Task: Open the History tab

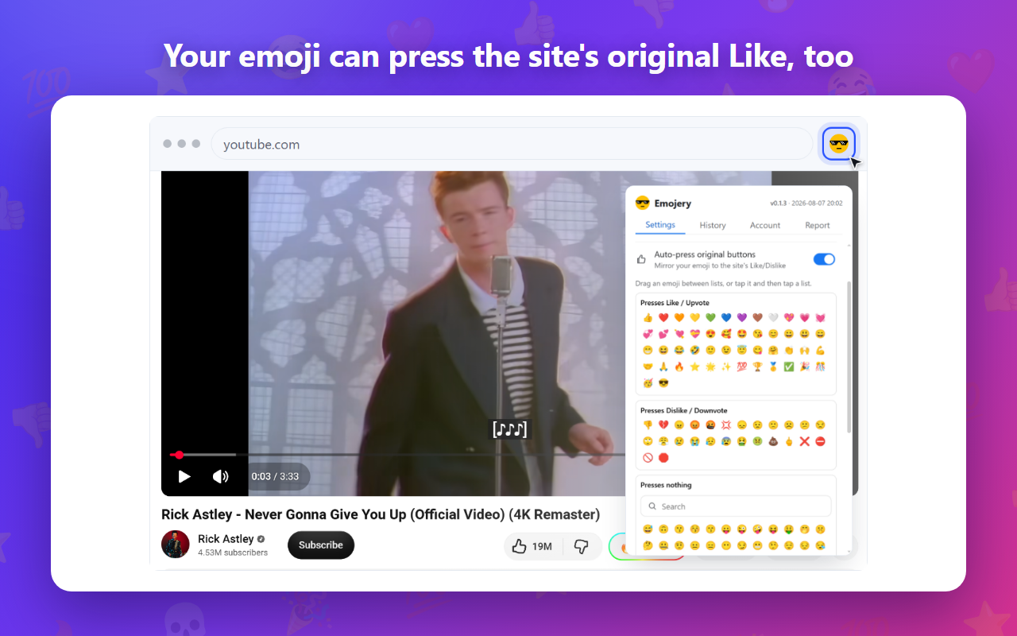Action: click(713, 225)
